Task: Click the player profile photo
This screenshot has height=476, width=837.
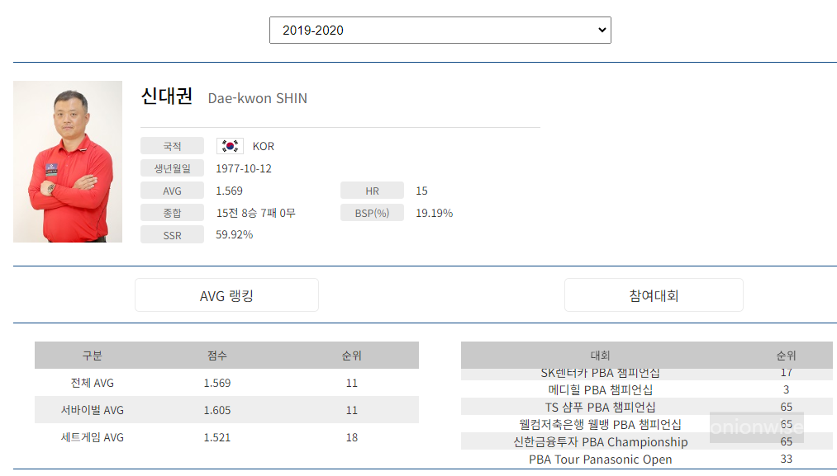Action: point(67,162)
